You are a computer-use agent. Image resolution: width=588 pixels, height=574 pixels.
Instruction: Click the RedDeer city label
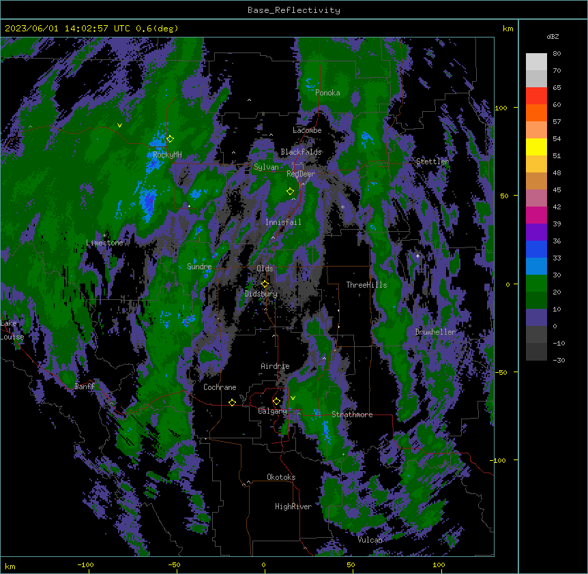click(x=301, y=174)
